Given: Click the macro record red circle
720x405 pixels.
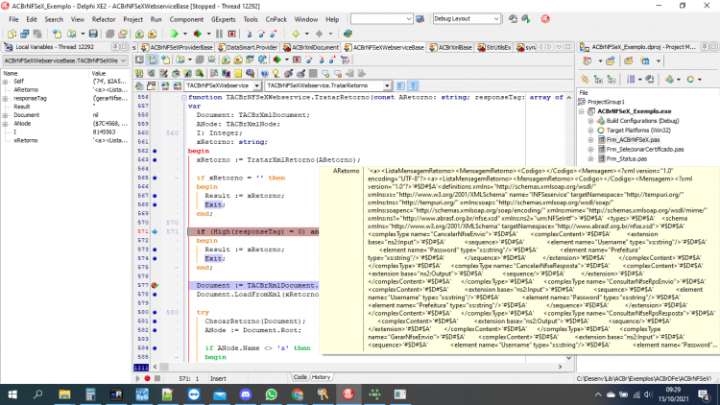Looking at the screenshot, I should point(147,378).
